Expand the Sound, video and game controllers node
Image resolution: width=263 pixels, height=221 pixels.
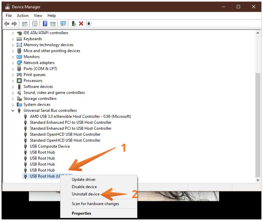[13, 93]
